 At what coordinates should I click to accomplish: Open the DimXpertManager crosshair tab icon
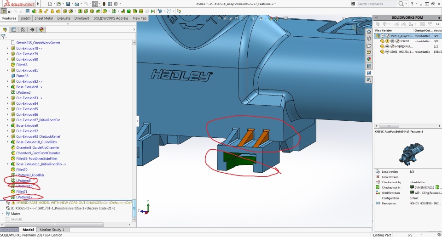click(32, 29)
